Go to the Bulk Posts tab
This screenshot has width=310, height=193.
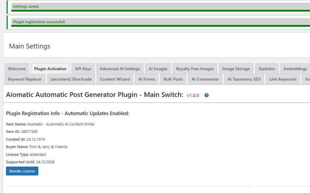tap(173, 79)
